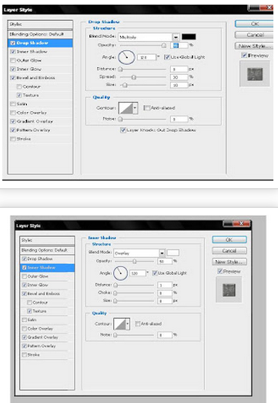Click New Style in the Drop Shadow dialog

pos(254,46)
